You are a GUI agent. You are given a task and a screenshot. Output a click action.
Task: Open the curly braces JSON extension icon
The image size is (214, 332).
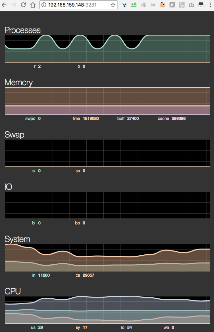pyautogui.click(x=153, y=5)
